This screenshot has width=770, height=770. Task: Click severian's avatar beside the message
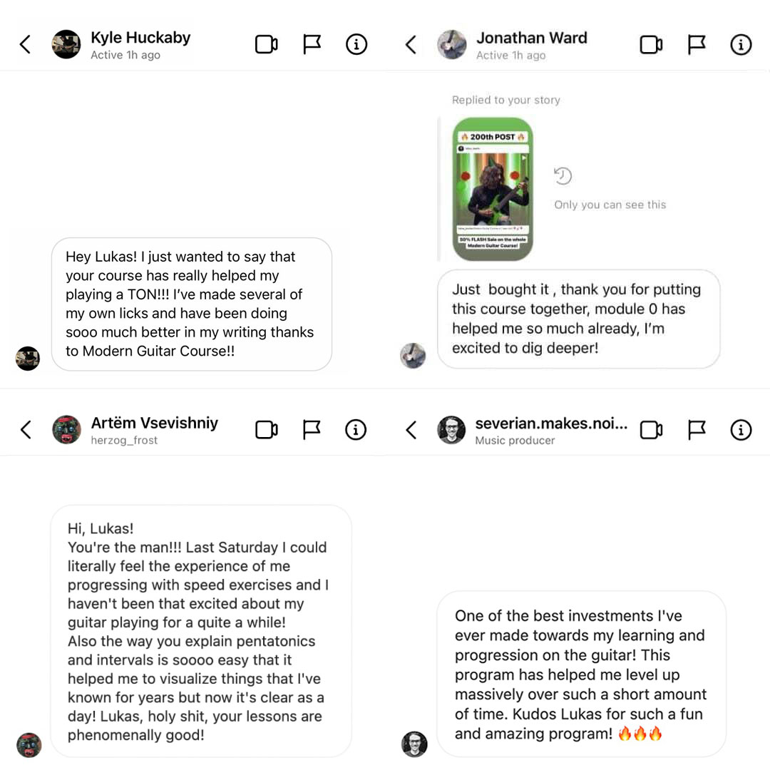pyautogui.click(x=414, y=744)
